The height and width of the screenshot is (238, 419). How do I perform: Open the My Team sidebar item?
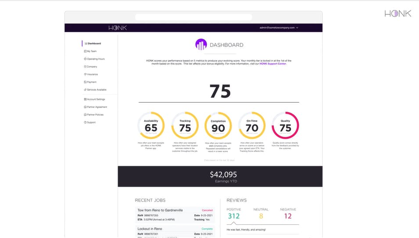click(92, 51)
